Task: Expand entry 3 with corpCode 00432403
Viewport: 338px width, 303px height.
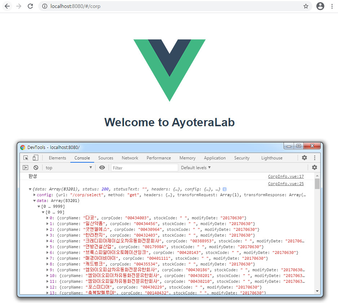Action: click(x=47, y=235)
